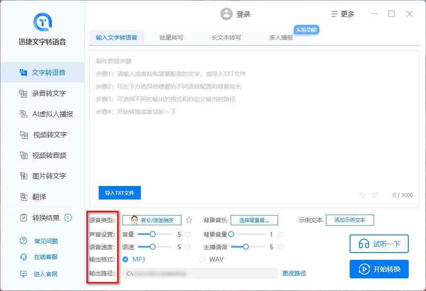
Task: Reset 语速 value circle icon
Action: coord(188,247)
